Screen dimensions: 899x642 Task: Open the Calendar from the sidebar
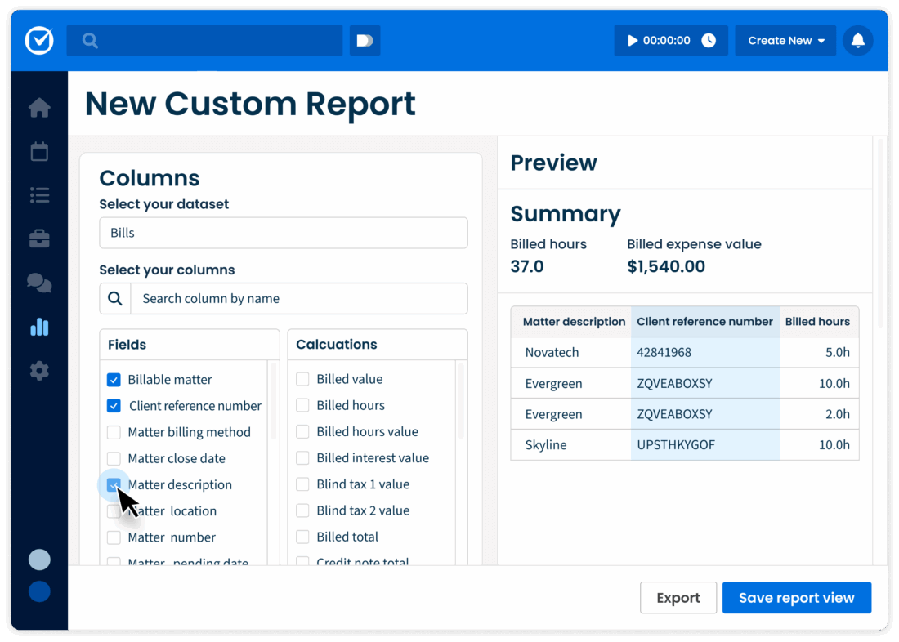coord(38,151)
